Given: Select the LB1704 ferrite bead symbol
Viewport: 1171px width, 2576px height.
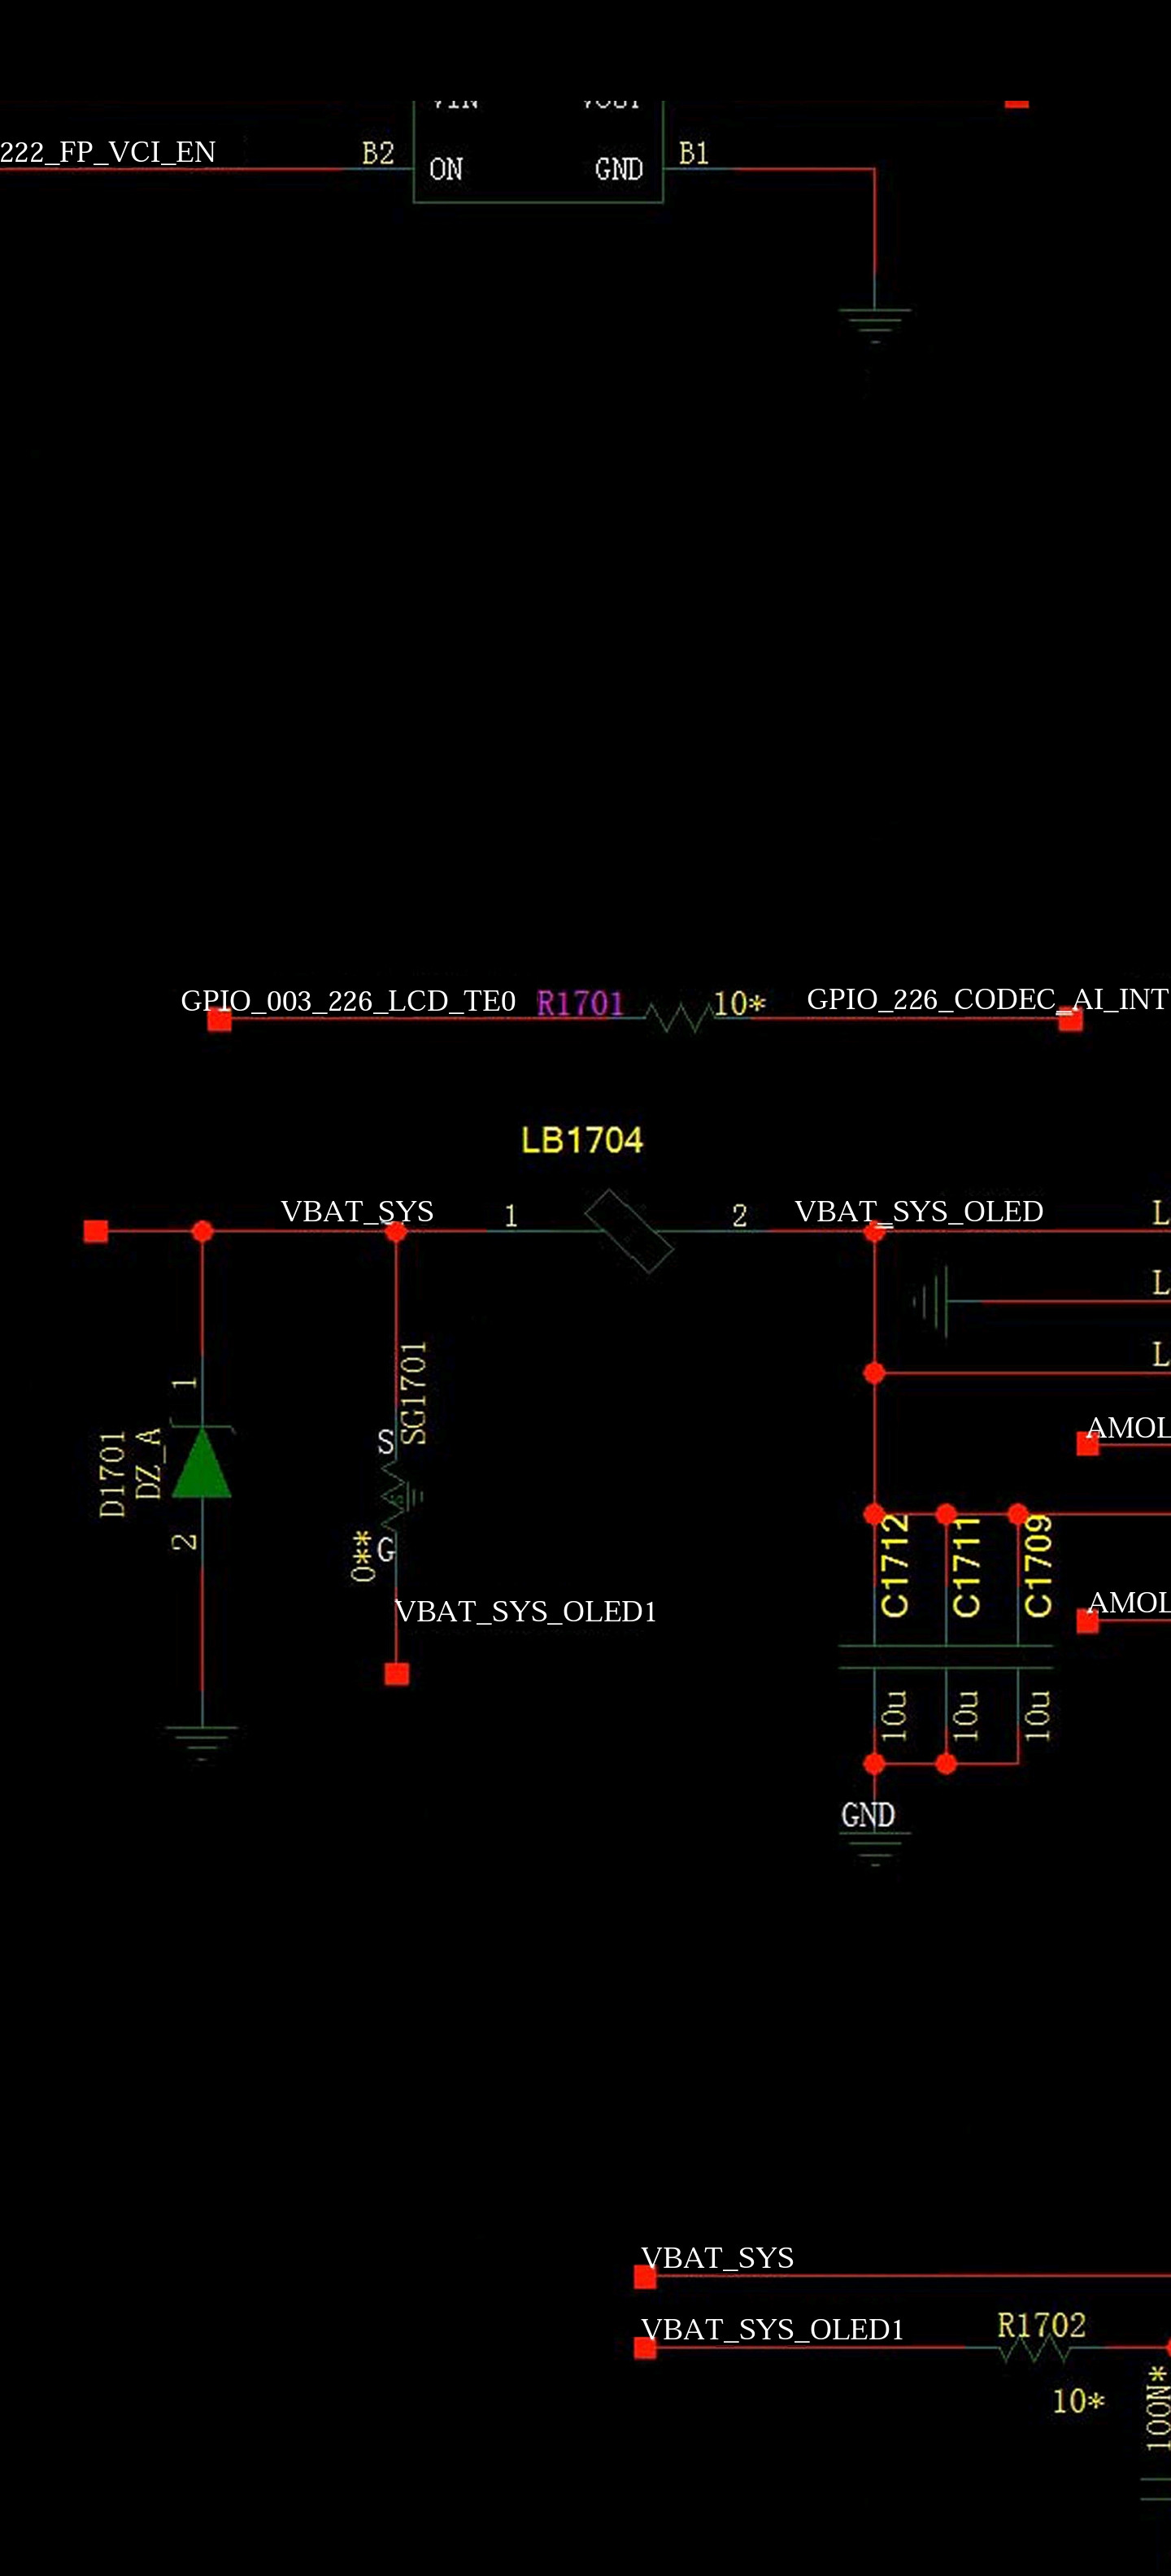Looking at the screenshot, I should point(628,1231).
